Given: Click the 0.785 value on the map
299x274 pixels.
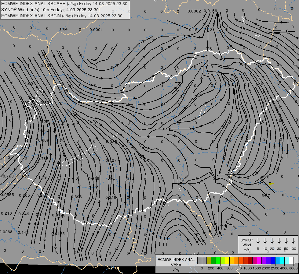Looking at the screenshot, I should [43, 159].
